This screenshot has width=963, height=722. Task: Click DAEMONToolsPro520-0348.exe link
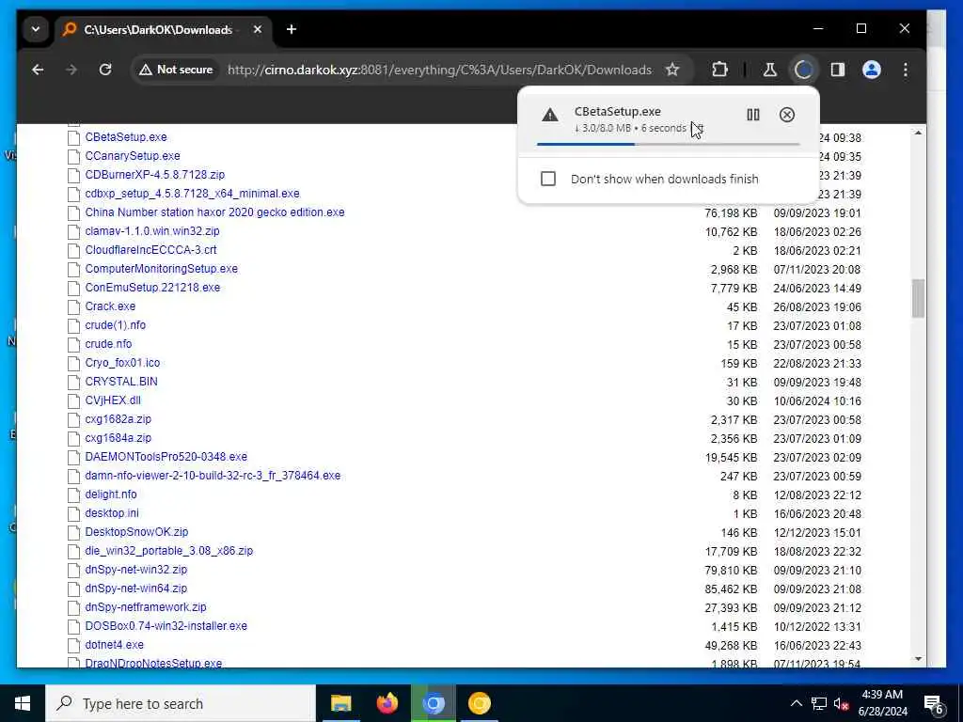[x=166, y=457]
